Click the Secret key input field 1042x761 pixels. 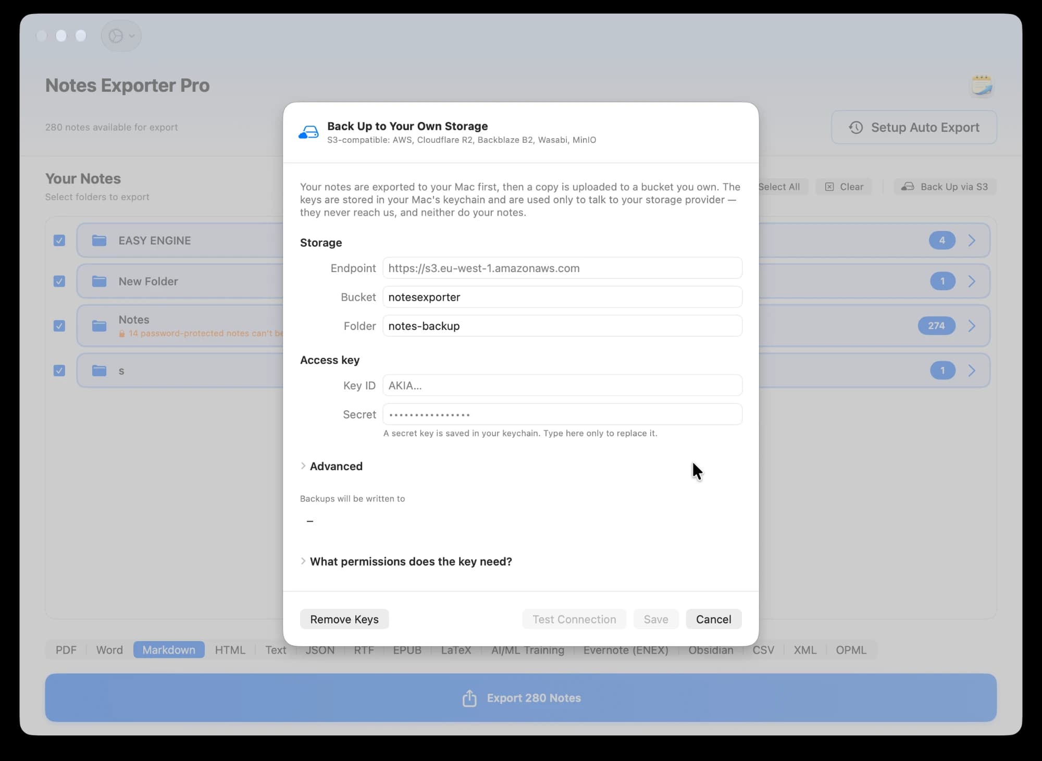tap(563, 414)
